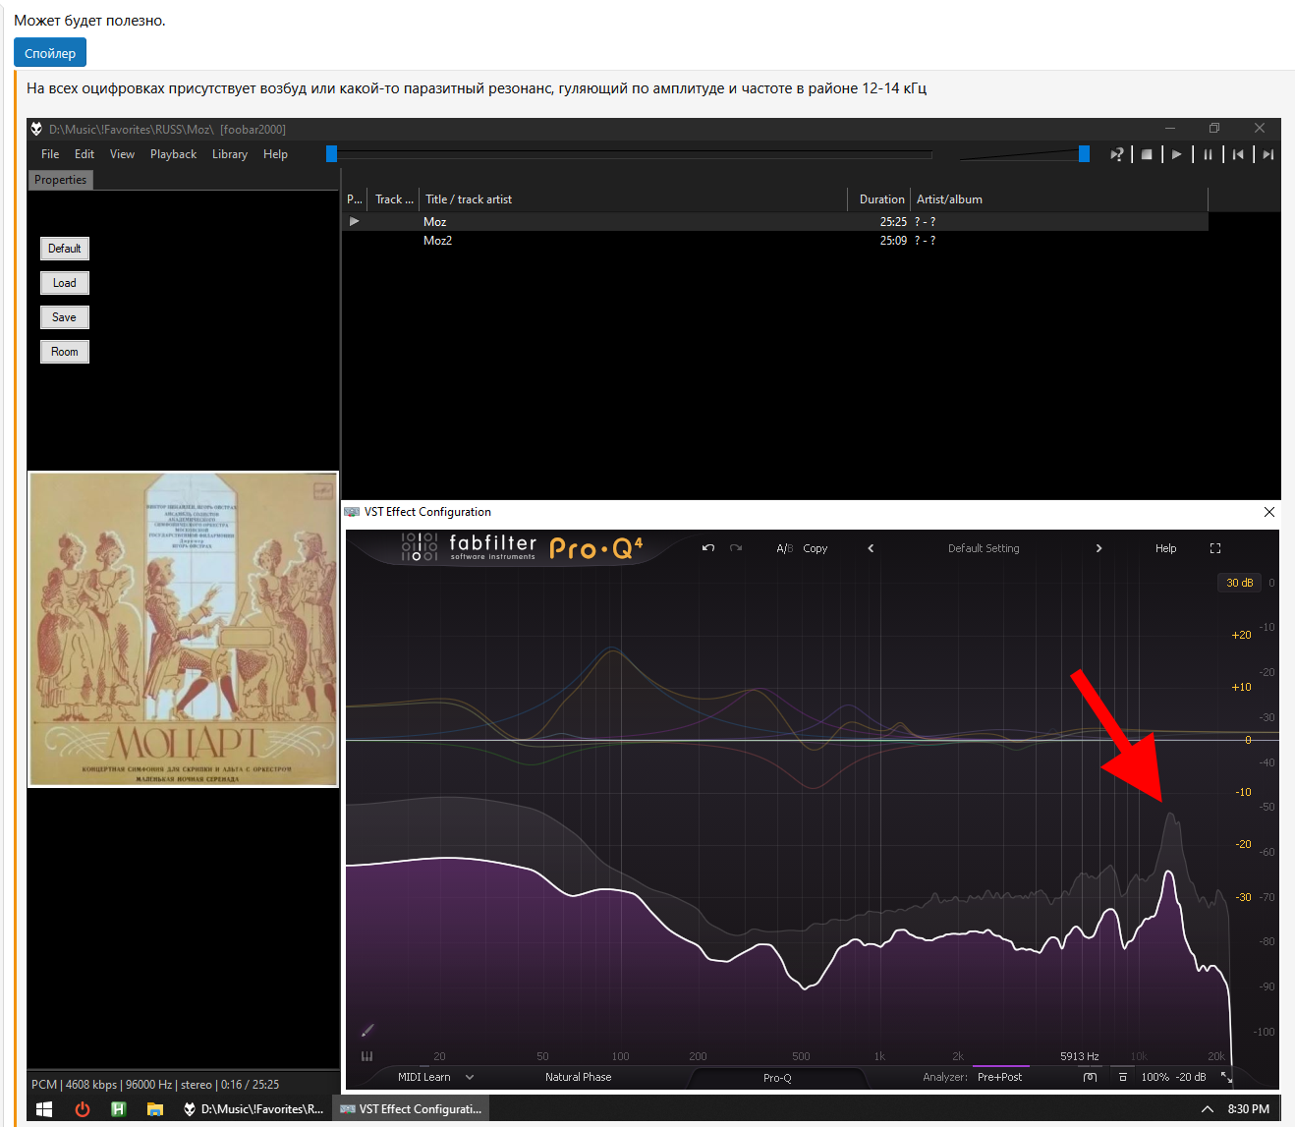Open the Library menu

click(x=230, y=154)
